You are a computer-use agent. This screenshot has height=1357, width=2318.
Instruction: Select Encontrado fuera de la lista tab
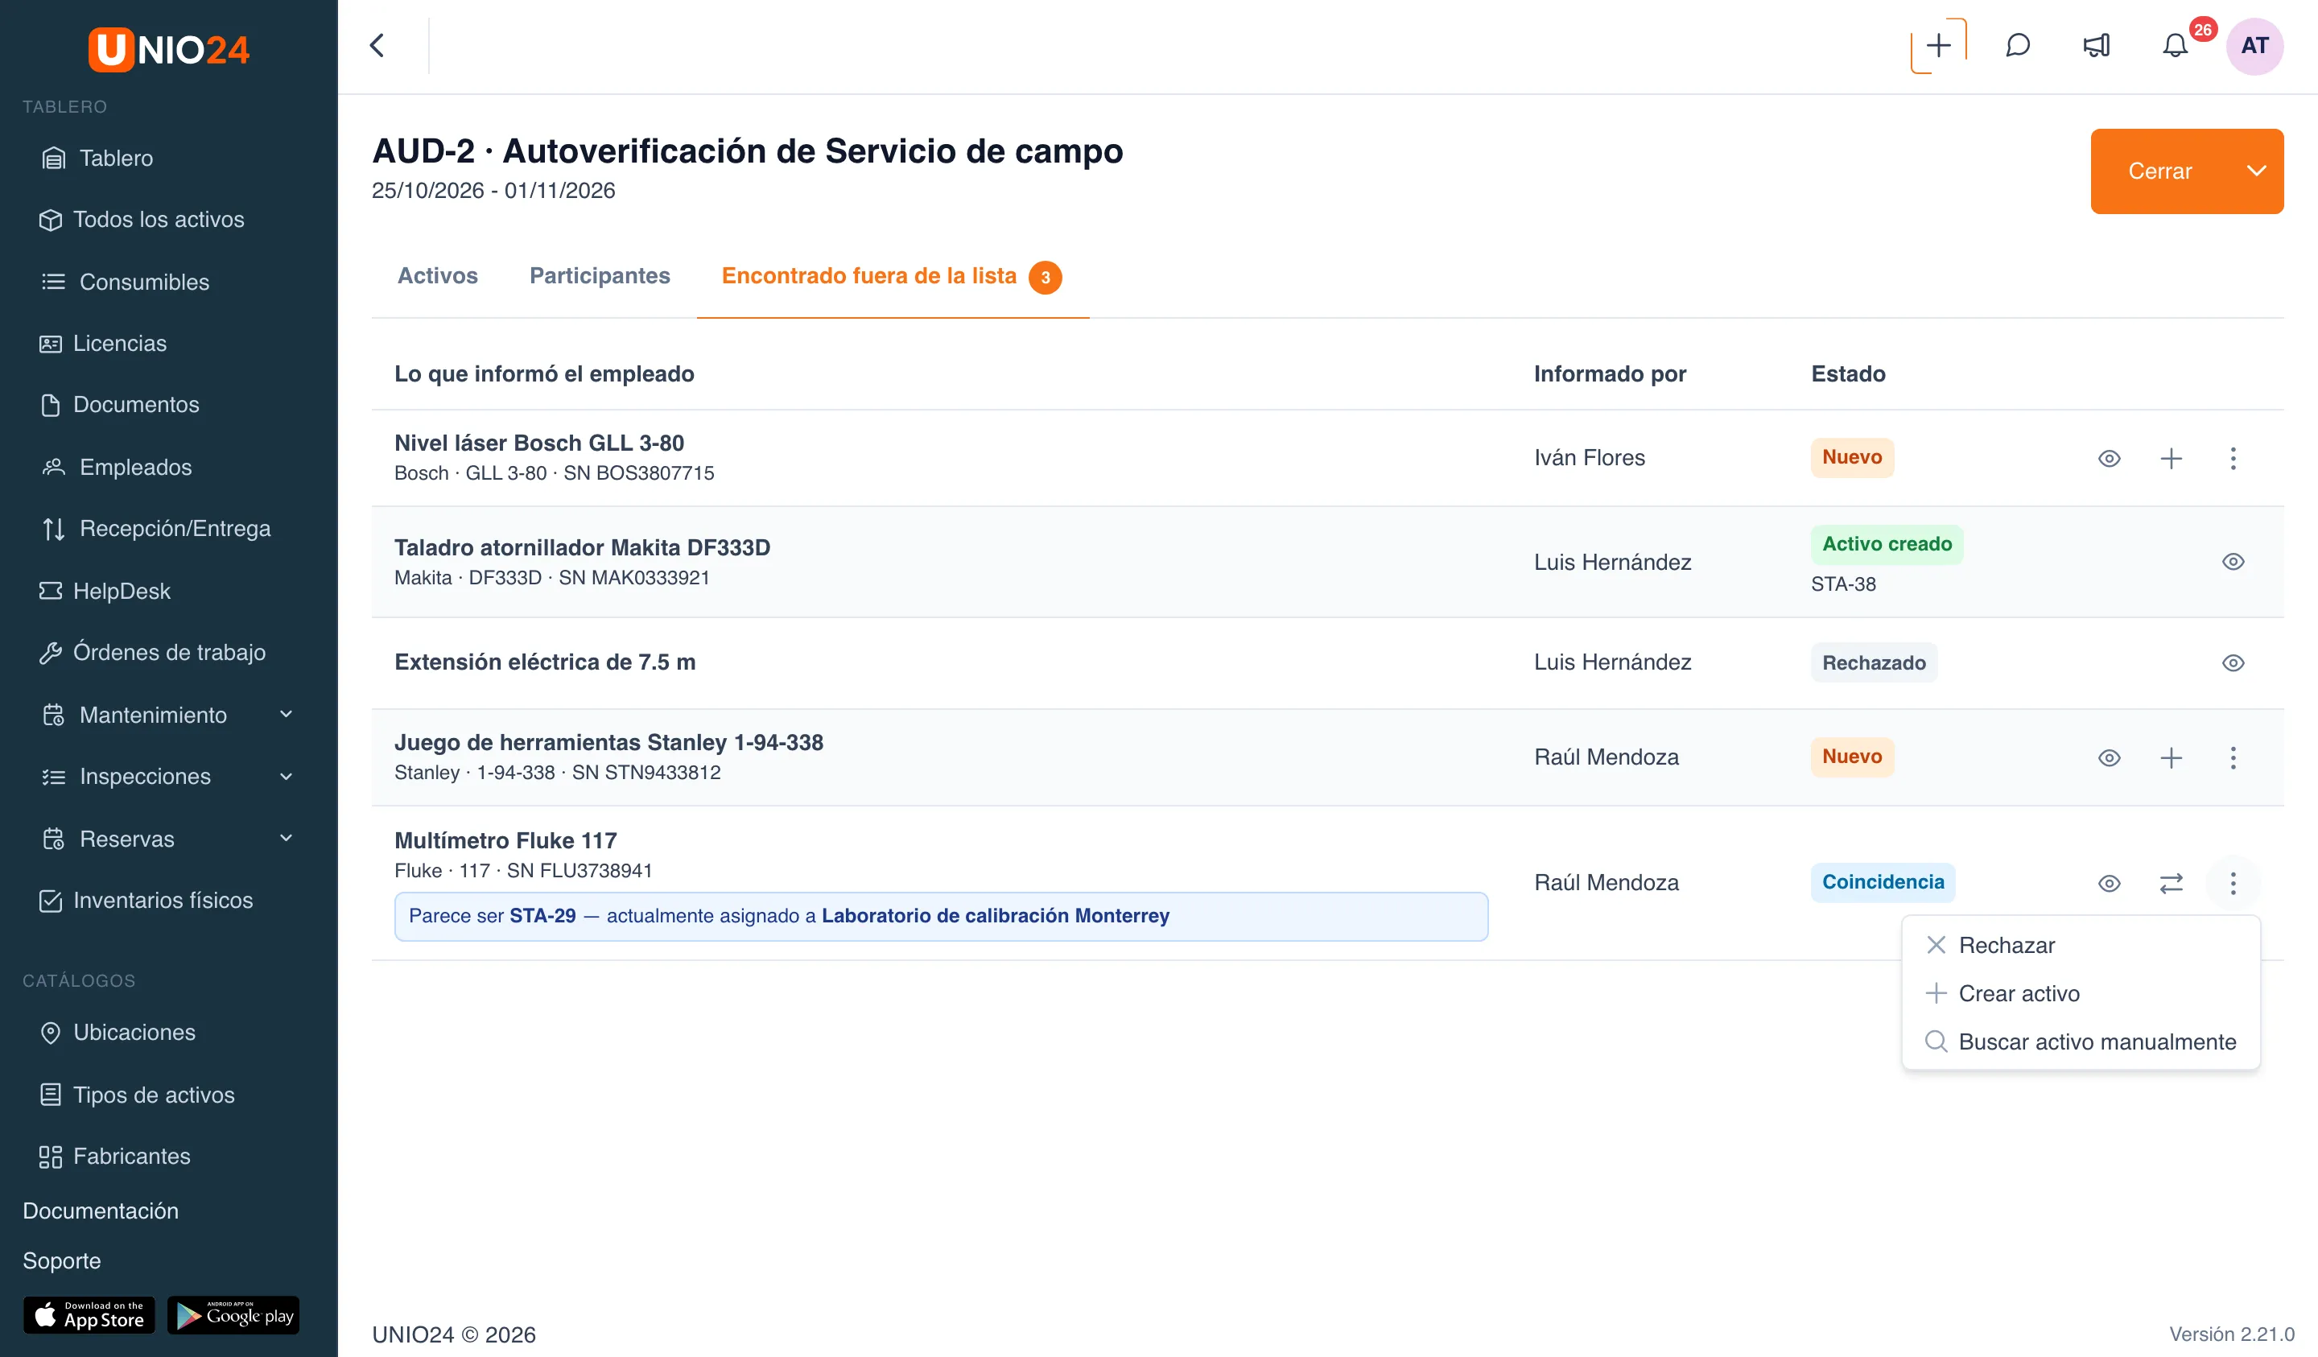(891, 276)
